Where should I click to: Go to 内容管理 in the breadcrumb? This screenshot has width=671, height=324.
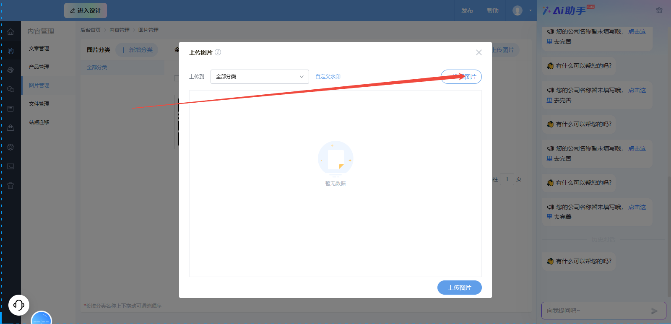120,30
